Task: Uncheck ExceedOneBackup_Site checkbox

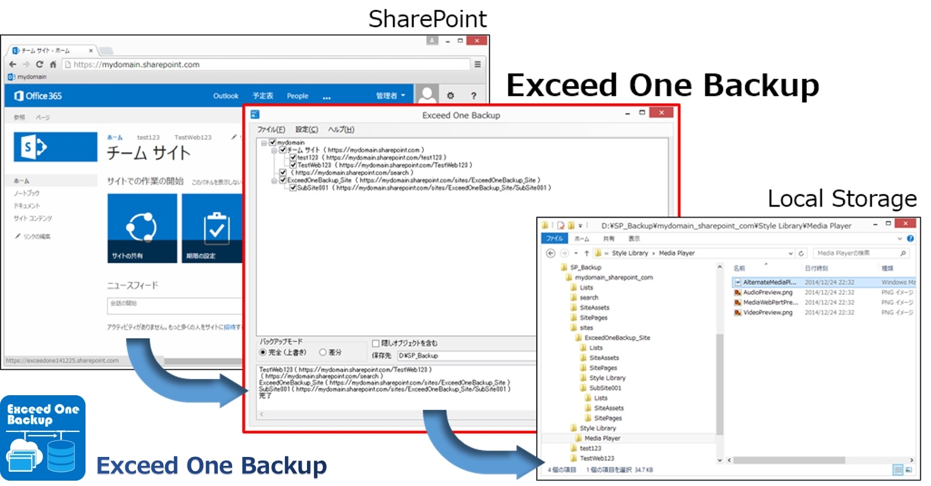Action: (283, 180)
